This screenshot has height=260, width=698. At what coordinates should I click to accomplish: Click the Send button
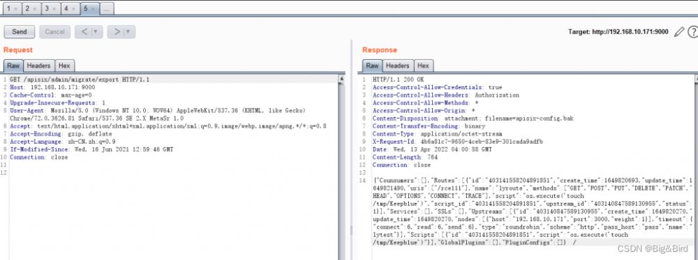[19, 31]
